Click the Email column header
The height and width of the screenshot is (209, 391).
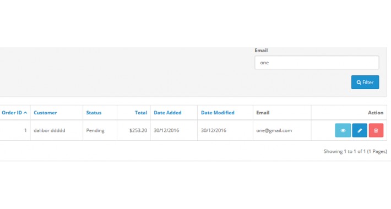click(263, 113)
